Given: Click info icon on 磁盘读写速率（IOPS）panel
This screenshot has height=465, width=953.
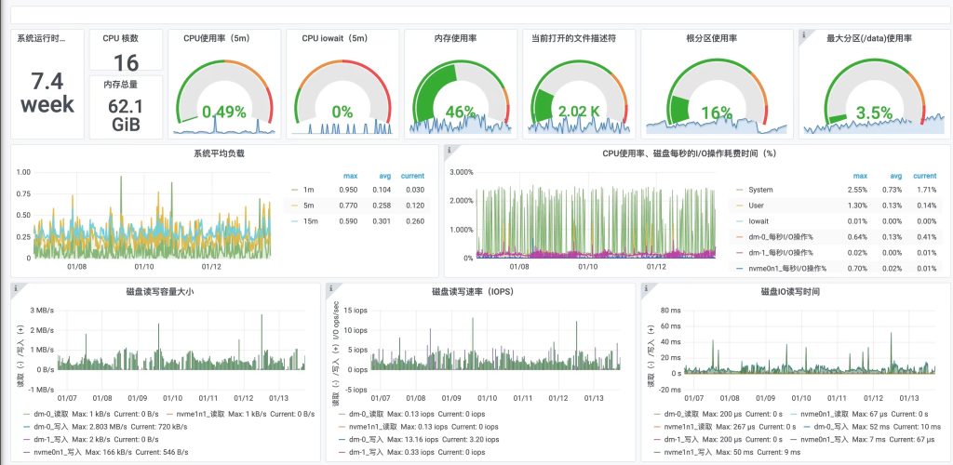Looking at the screenshot, I should [330, 288].
